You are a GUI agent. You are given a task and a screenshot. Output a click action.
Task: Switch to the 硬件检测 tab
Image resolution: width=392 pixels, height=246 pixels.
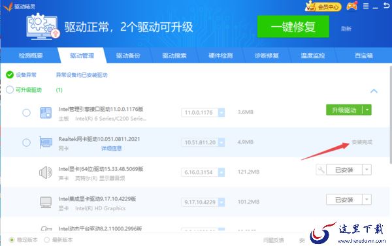221,55
